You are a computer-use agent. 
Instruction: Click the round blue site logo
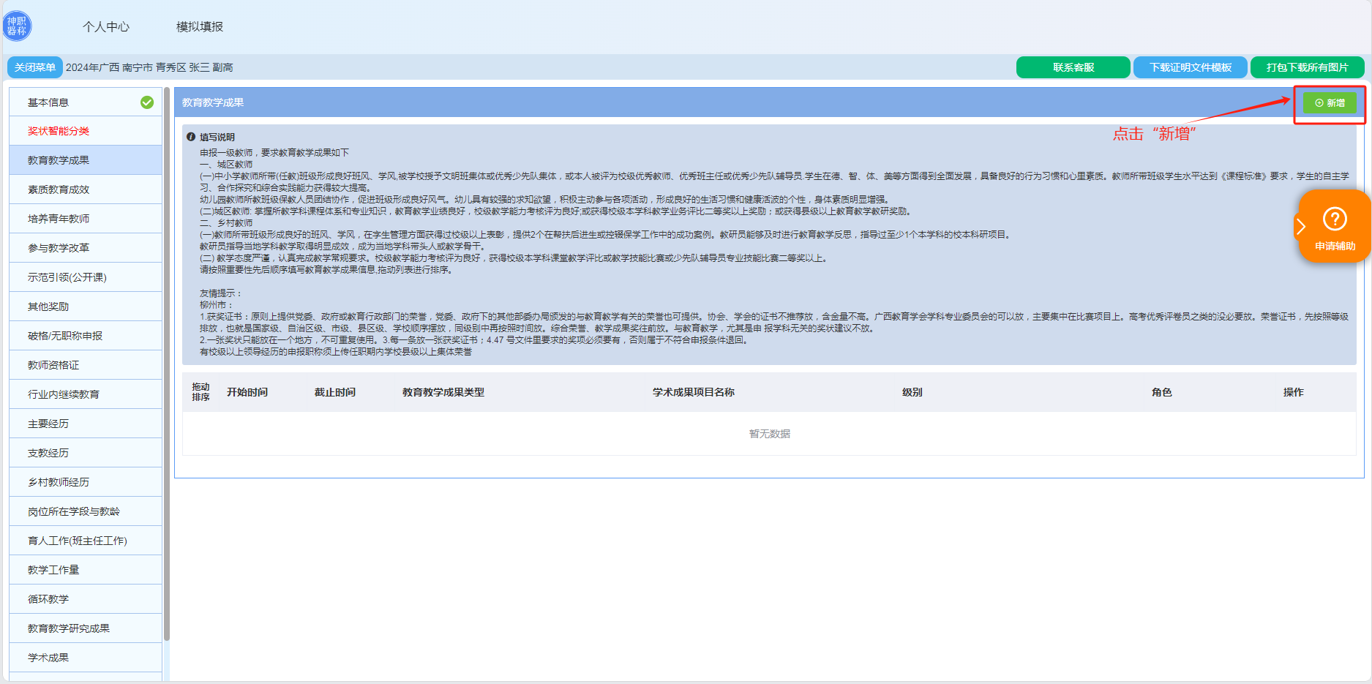(17, 26)
